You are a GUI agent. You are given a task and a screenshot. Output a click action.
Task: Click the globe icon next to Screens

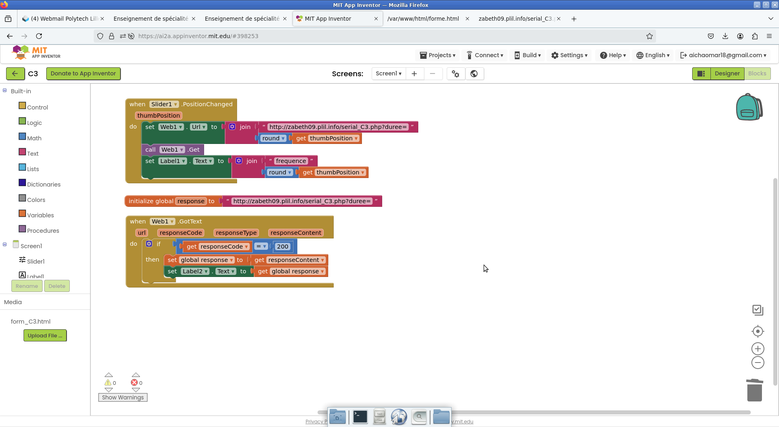pos(474,73)
